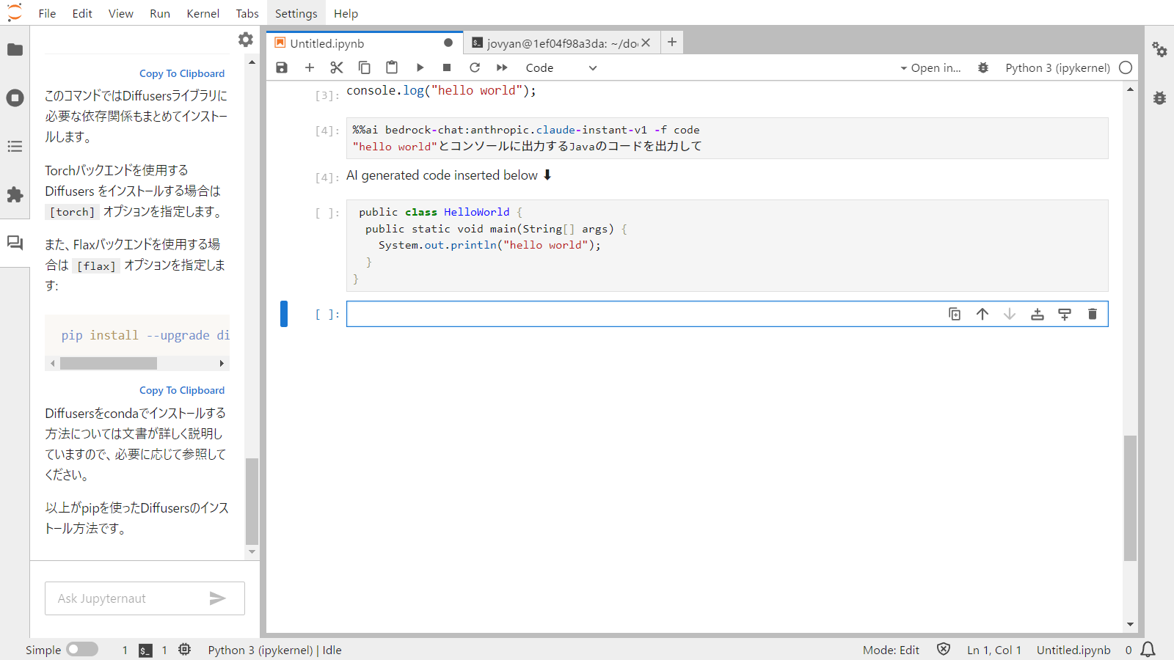Open the Kernel menu
The height and width of the screenshot is (660, 1174).
(203, 13)
